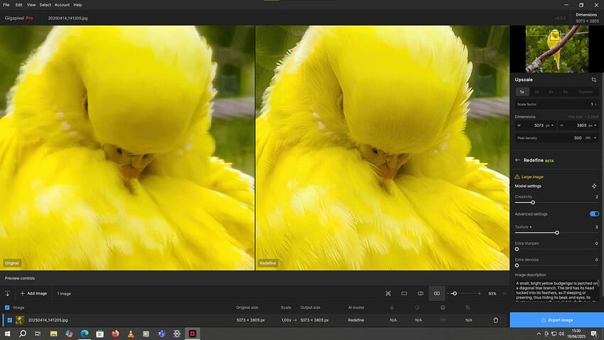Open the notification center in the system tray
The width and height of the screenshot is (604, 340).
pyautogui.click(x=594, y=334)
